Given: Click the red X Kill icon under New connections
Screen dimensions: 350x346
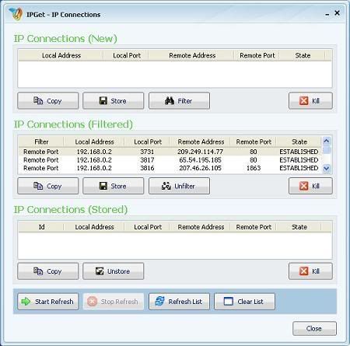Looking at the screenshot, I should pyautogui.click(x=304, y=100).
